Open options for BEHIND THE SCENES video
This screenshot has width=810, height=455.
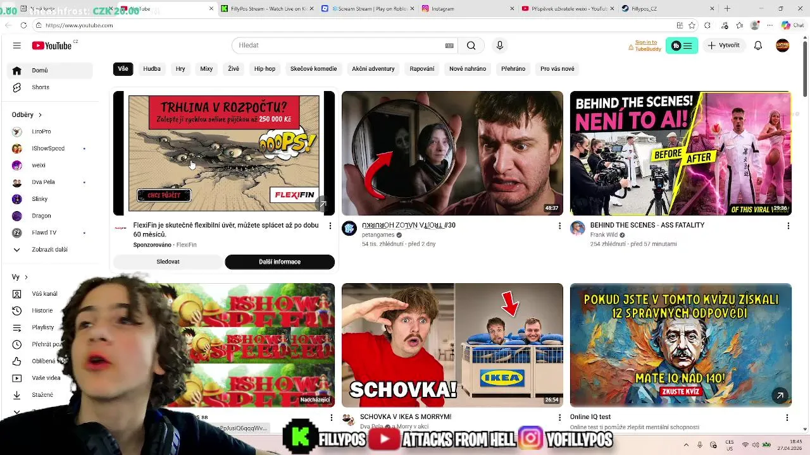[x=788, y=226]
